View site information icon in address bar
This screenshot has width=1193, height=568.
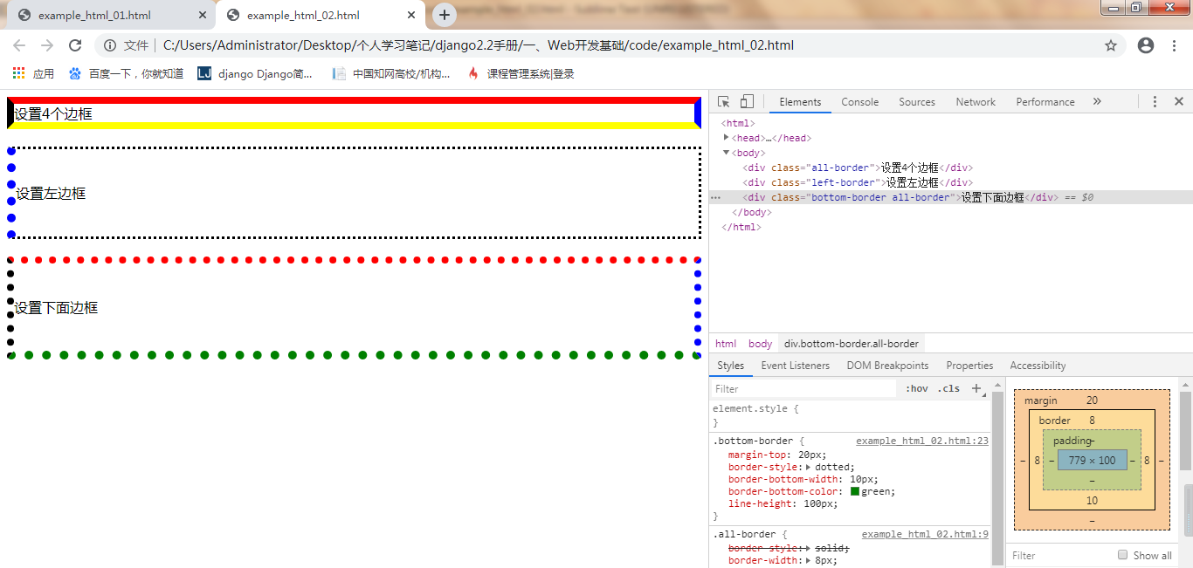(x=110, y=45)
